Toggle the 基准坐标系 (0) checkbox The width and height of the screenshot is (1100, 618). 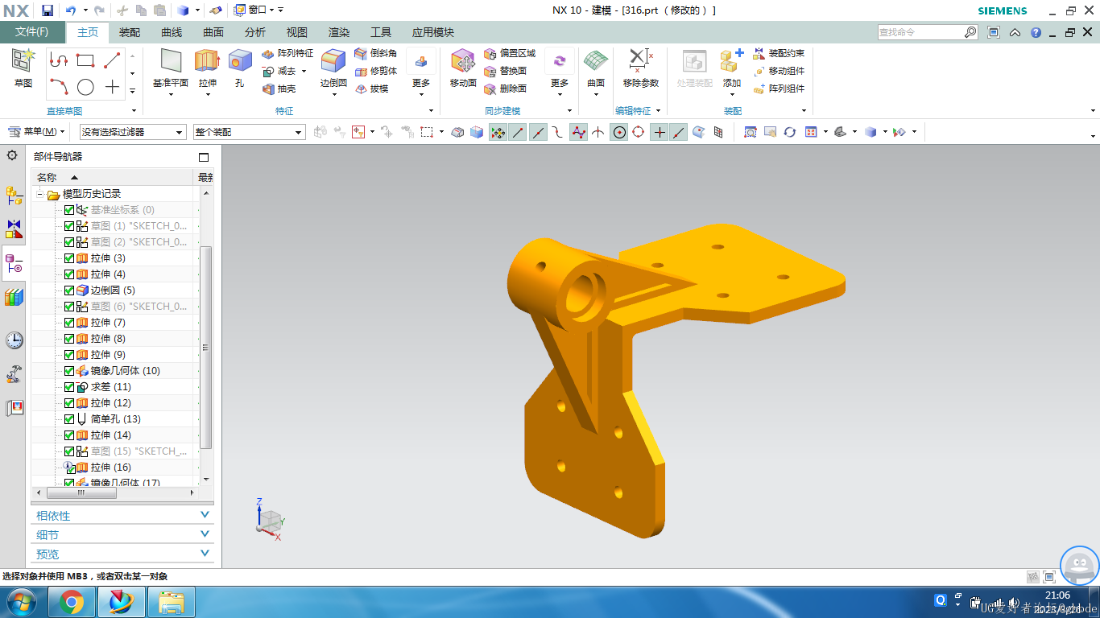tap(69, 210)
